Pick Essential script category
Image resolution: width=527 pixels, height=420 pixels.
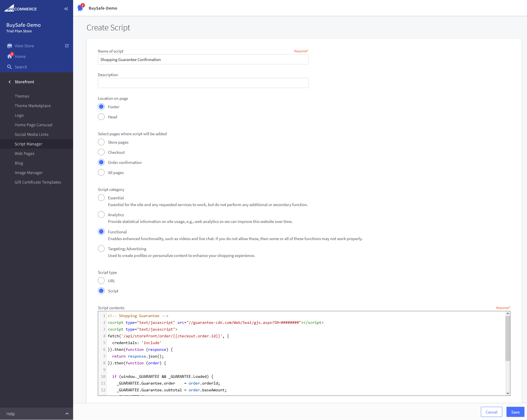point(101,198)
